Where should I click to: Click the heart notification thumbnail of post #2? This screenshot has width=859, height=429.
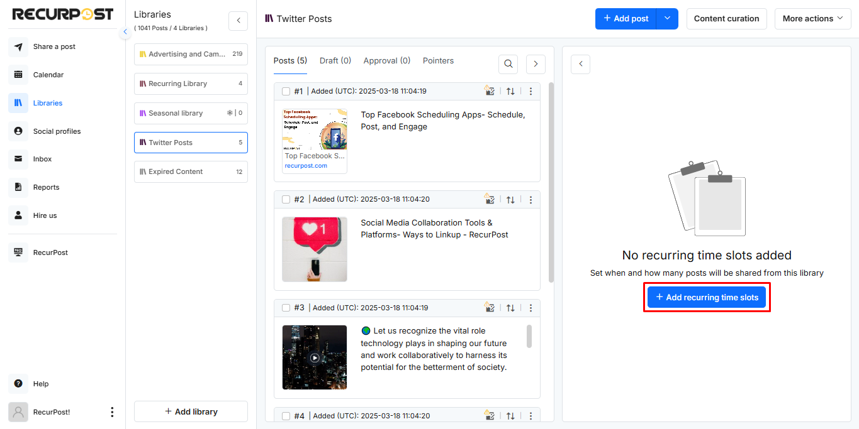[x=315, y=249]
